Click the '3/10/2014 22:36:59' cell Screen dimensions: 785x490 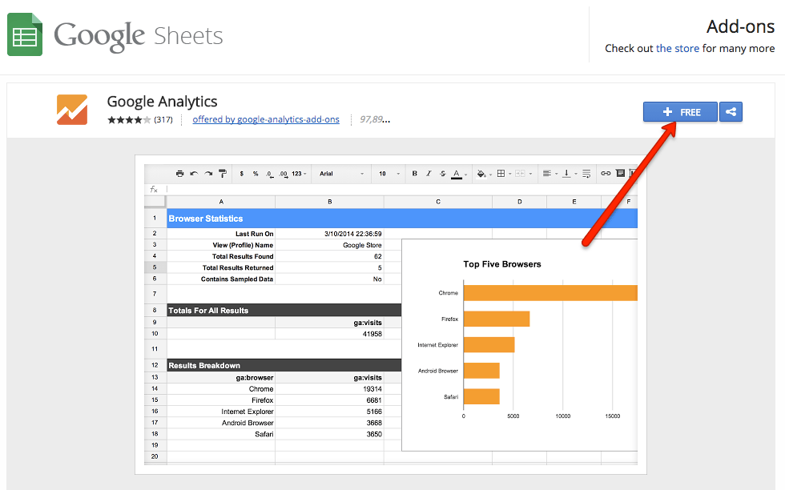point(329,234)
